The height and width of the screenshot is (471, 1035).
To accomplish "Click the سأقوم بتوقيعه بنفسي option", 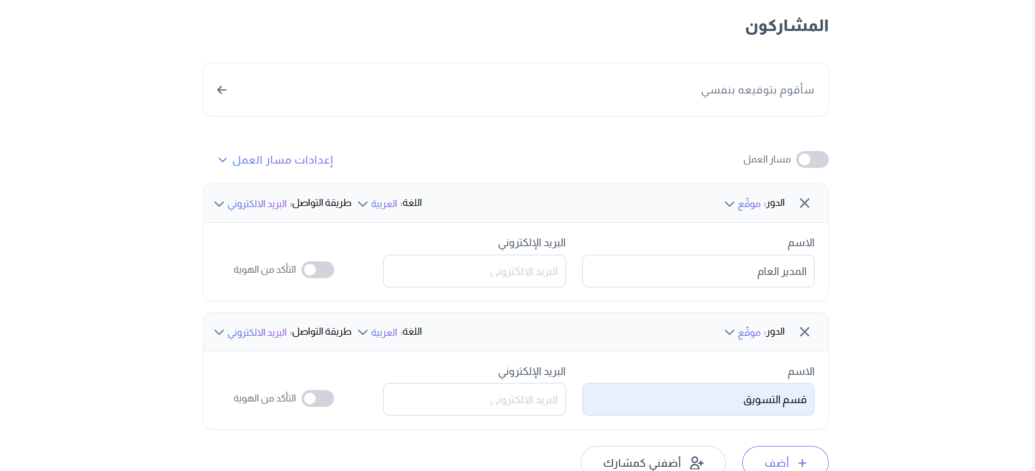I will click(x=757, y=90).
